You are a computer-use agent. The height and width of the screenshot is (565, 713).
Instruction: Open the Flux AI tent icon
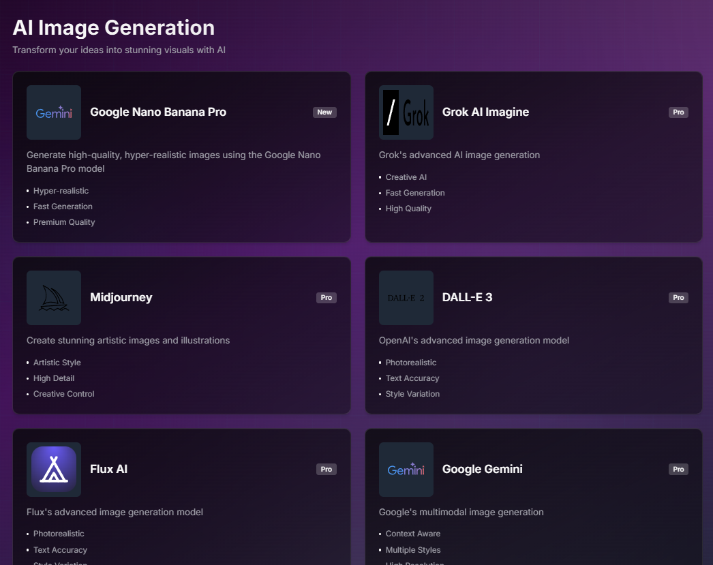(x=54, y=469)
